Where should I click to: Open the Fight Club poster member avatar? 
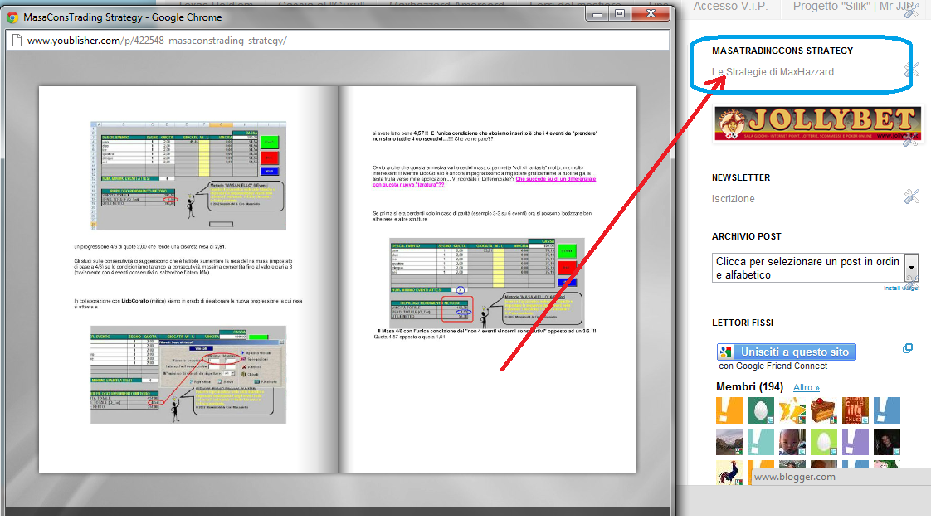coord(855,410)
